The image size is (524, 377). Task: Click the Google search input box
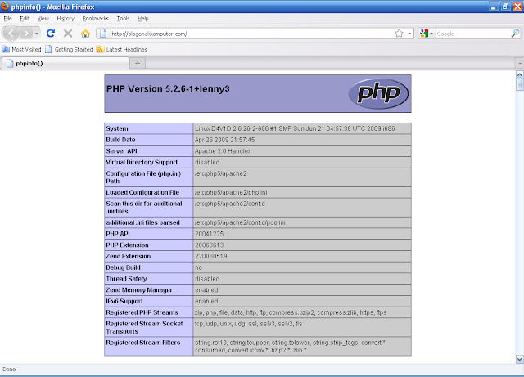point(472,34)
